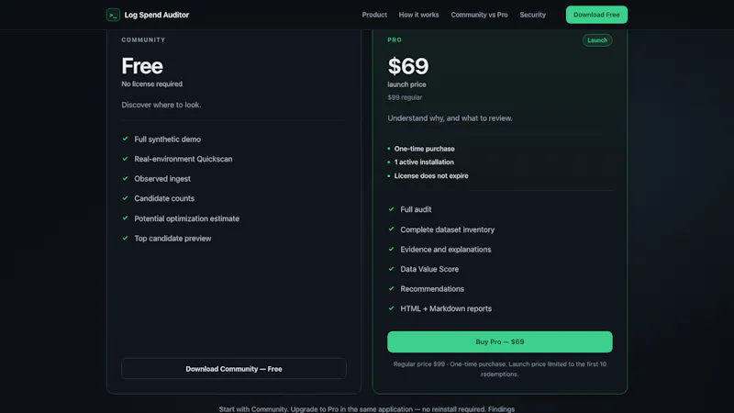Click the 'Free' price heading
734x413 pixels.
click(142, 66)
